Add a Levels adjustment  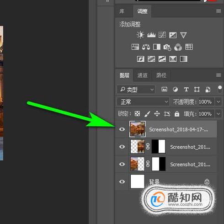pos(151,35)
